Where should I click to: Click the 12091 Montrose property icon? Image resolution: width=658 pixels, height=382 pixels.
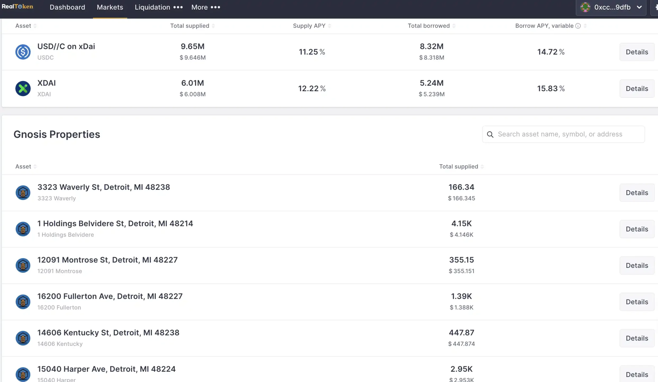[23, 265]
